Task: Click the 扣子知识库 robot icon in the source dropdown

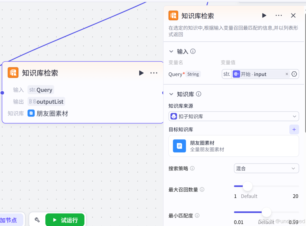Action: click(x=174, y=116)
